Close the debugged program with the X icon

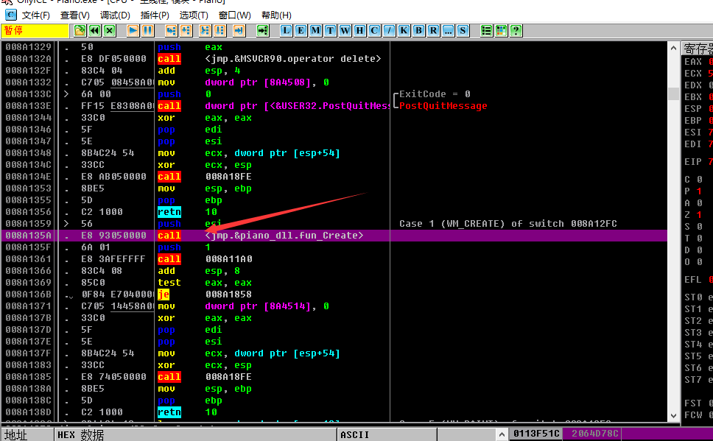pos(109,30)
